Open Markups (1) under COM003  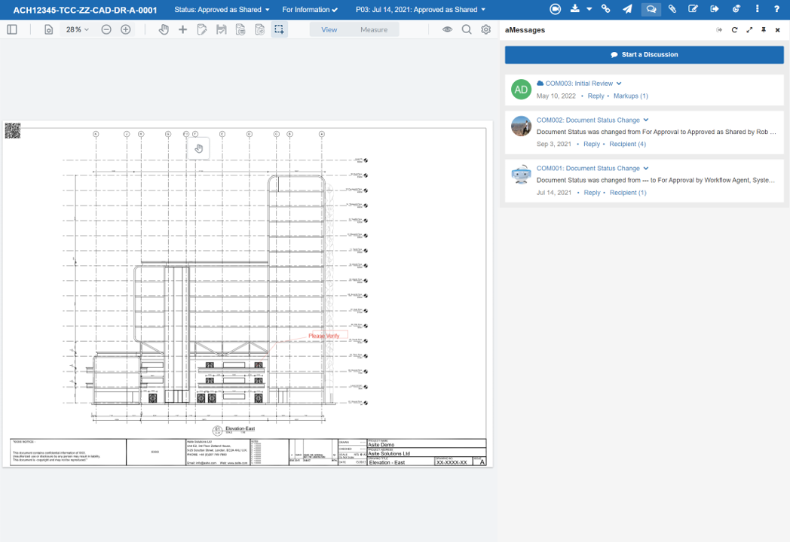click(630, 96)
